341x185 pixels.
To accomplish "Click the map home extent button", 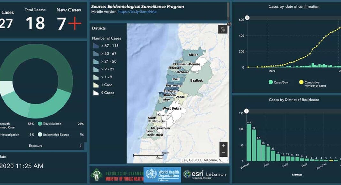I will point(223,29).
